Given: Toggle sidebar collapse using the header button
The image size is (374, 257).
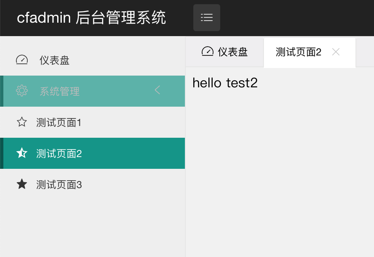Looking at the screenshot, I should 206,18.
